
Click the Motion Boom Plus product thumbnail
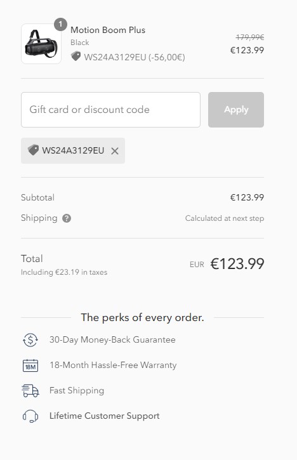(41, 44)
